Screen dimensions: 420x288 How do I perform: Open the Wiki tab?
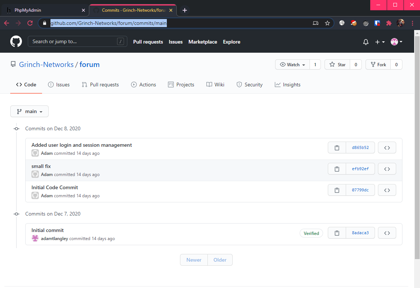pos(215,85)
